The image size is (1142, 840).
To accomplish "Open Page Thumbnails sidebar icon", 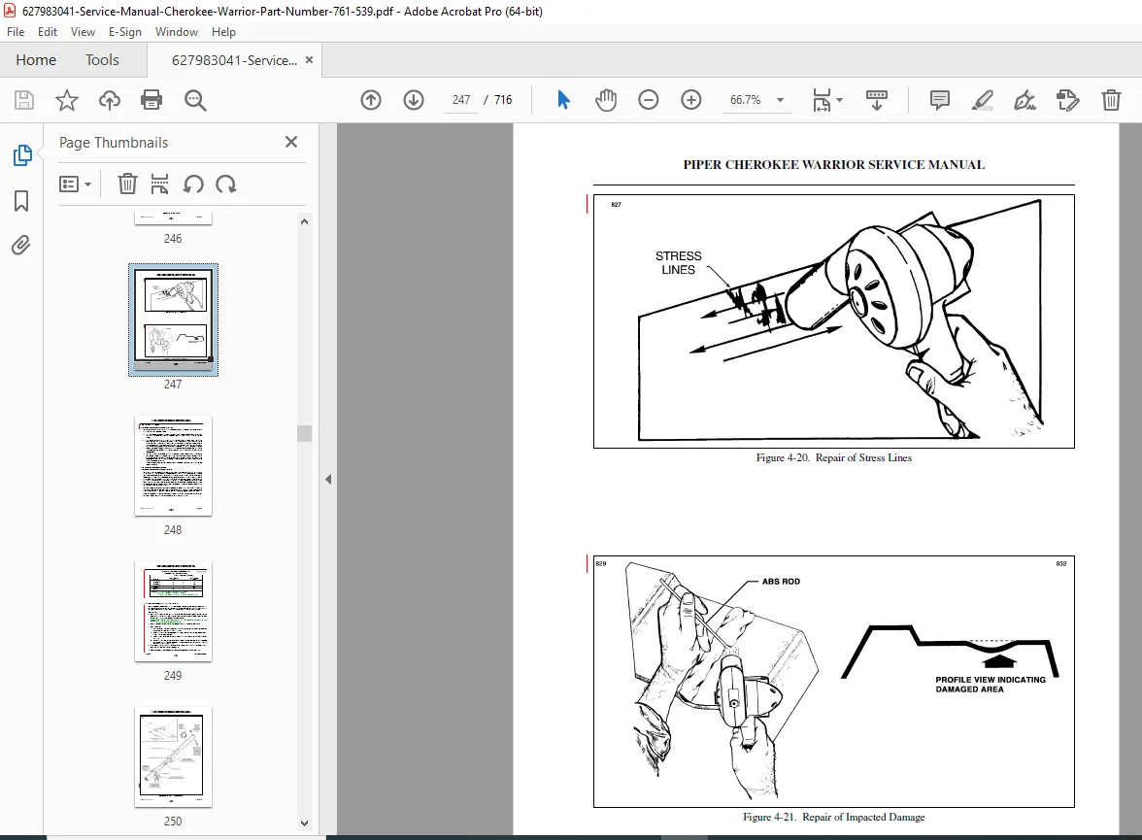I will point(21,154).
